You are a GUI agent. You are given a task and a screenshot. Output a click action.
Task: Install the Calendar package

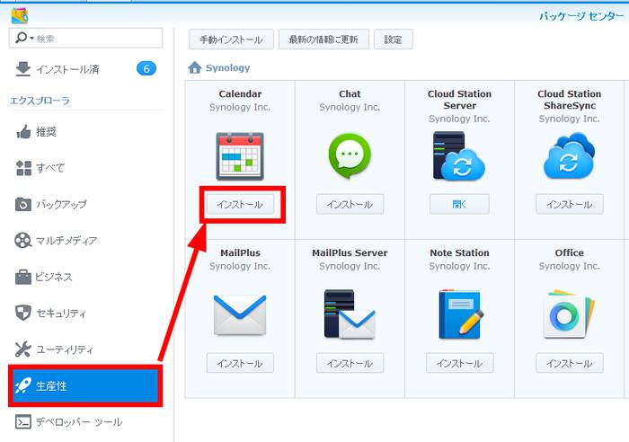pos(240,204)
